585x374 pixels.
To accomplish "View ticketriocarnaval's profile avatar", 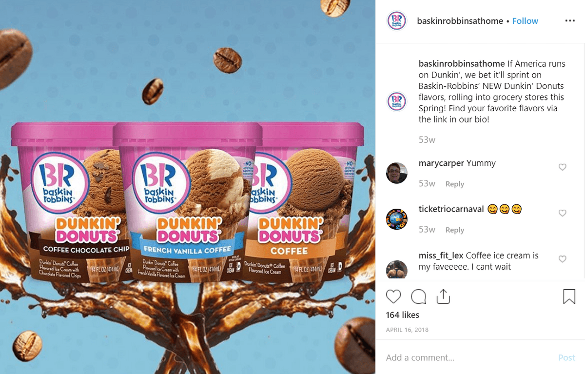I will (397, 219).
